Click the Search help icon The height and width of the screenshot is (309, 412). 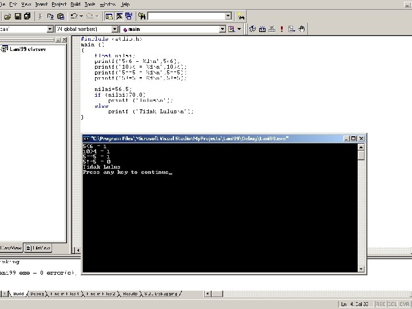pyautogui.click(x=241, y=16)
